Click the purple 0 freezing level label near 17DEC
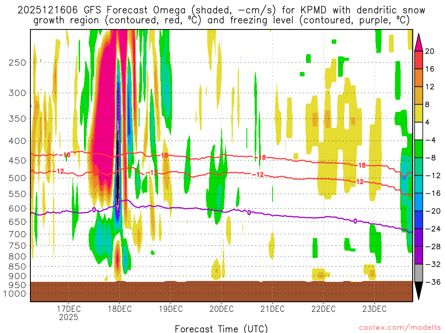 pyautogui.click(x=94, y=210)
